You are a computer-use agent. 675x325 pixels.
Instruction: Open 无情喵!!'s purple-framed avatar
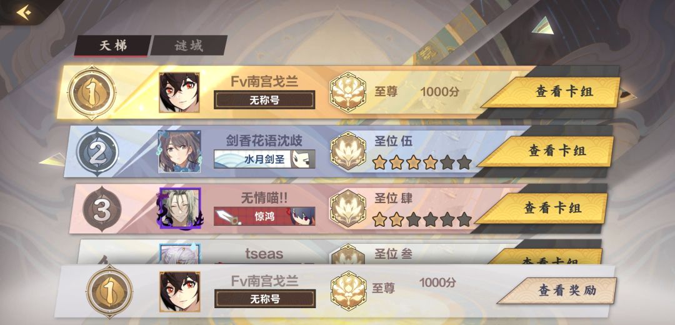(x=179, y=208)
